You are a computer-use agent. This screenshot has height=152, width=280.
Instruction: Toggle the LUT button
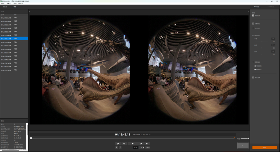pos(135,147)
